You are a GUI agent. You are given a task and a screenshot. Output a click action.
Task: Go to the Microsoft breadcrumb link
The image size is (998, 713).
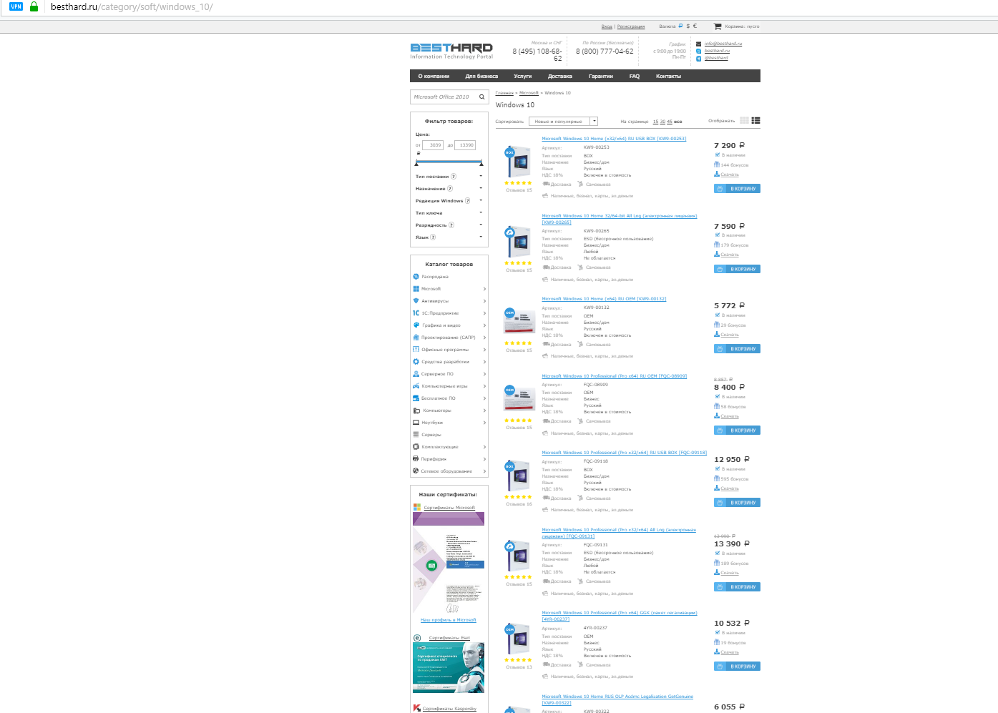[x=529, y=93]
